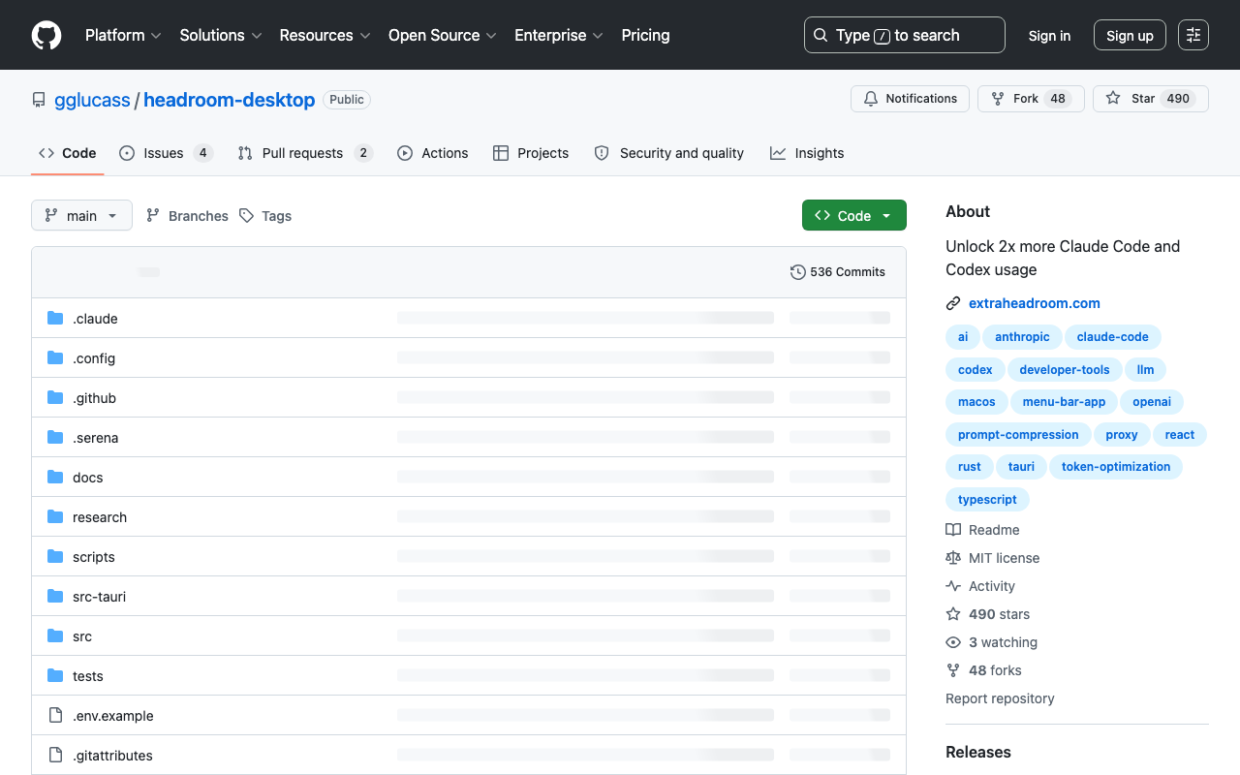Viewport: 1240px width, 775px height.
Task: Open the Releases heading link
Action: click(x=978, y=752)
